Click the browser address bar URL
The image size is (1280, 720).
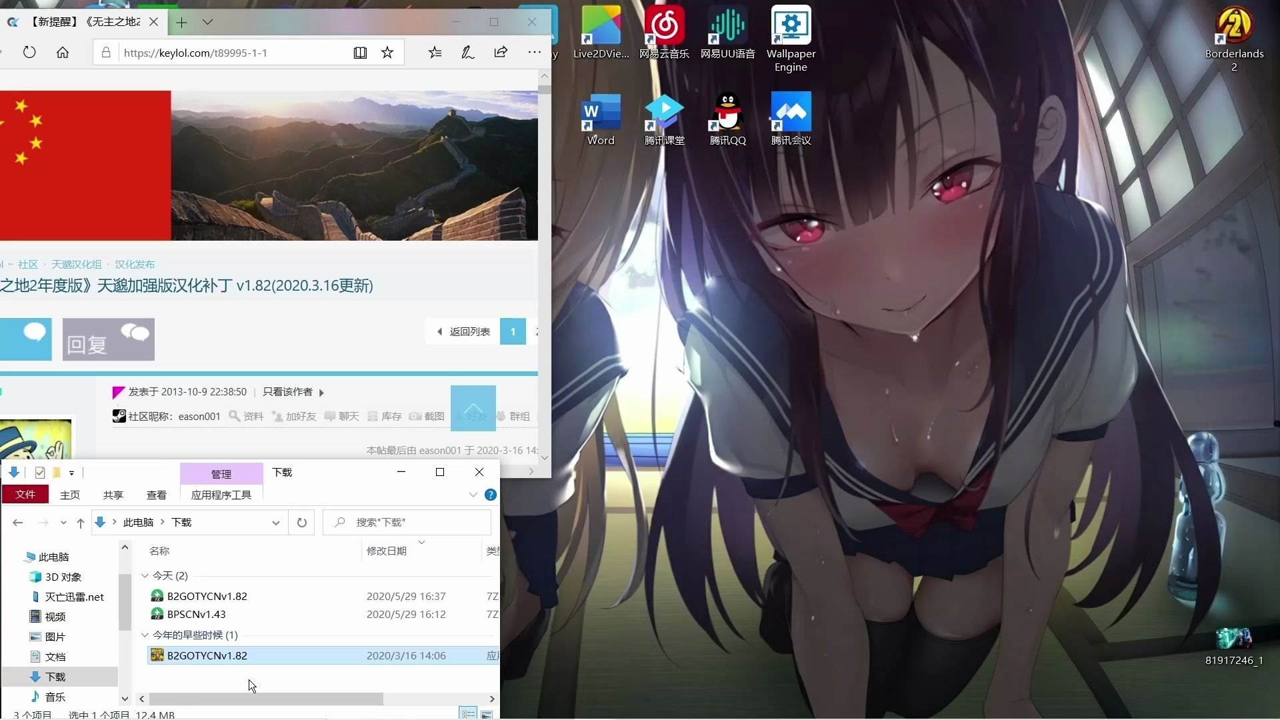pyautogui.click(x=195, y=53)
